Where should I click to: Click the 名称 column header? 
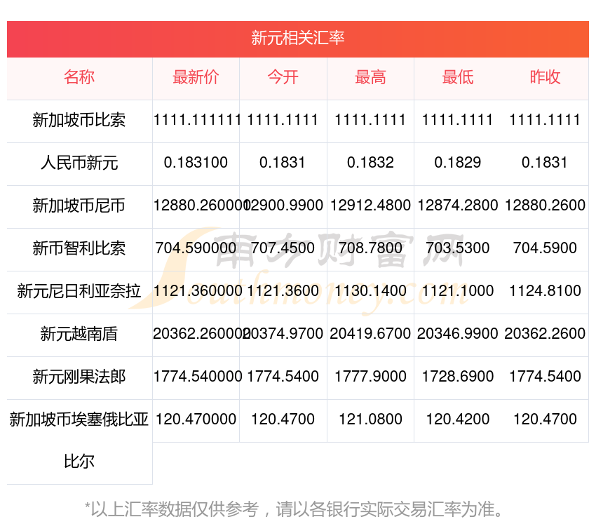(79, 77)
